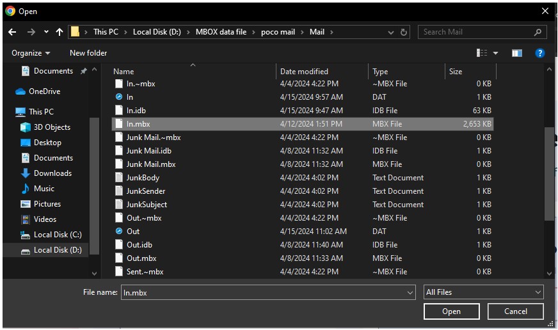Viewport: 558px width, 330px height.
Task: Click the File name input field
Action: point(262,292)
